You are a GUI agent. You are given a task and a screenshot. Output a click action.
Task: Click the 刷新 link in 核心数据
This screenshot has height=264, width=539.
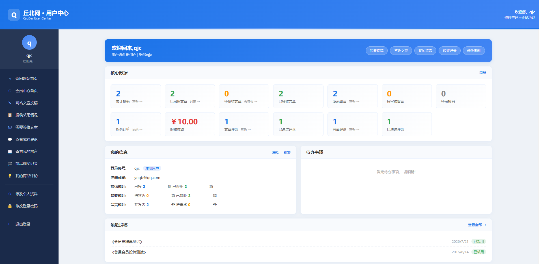[x=482, y=73]
